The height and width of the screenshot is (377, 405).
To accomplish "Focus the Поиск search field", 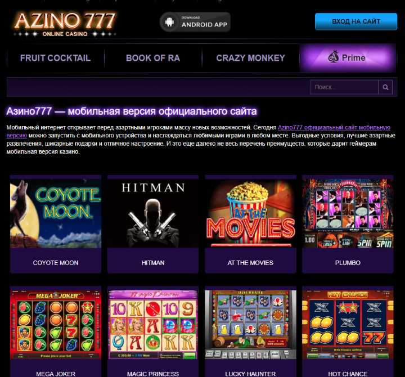I will click(344, 87).
